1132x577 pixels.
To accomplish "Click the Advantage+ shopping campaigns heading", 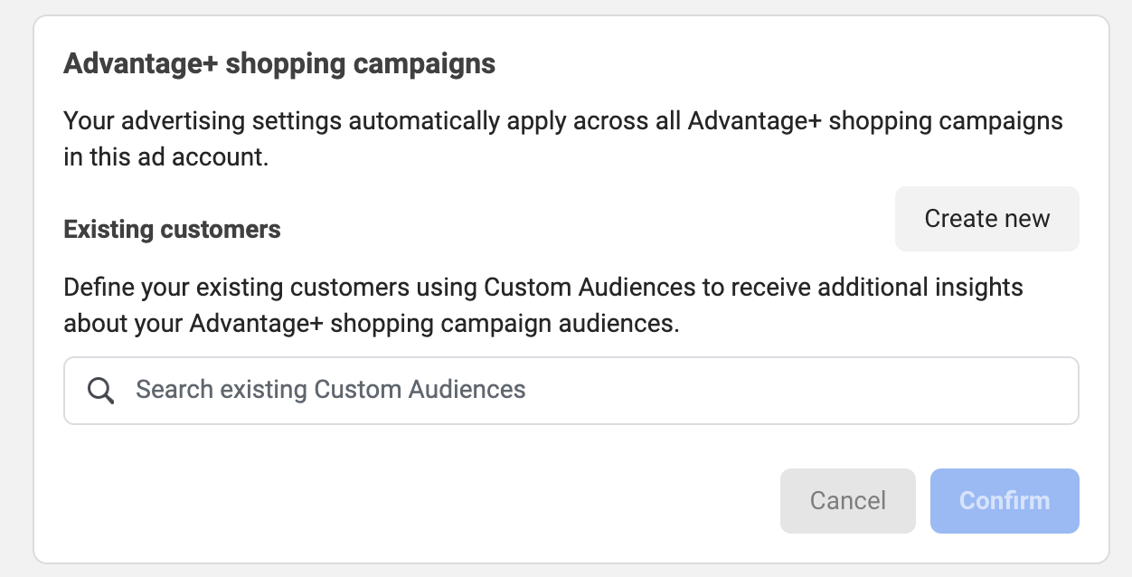I will coord(279,64).
